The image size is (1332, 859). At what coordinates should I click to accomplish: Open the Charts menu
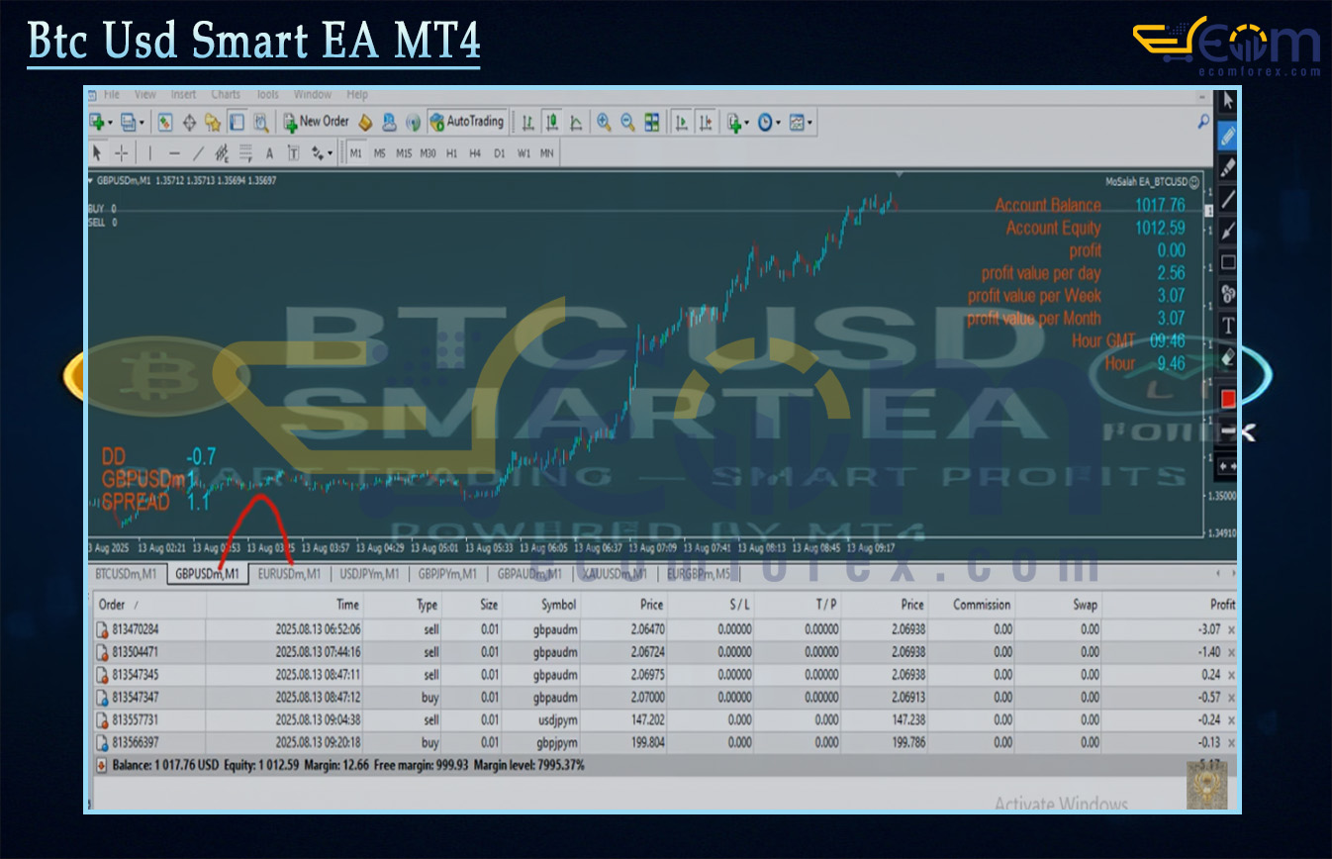tap(226, 95)
